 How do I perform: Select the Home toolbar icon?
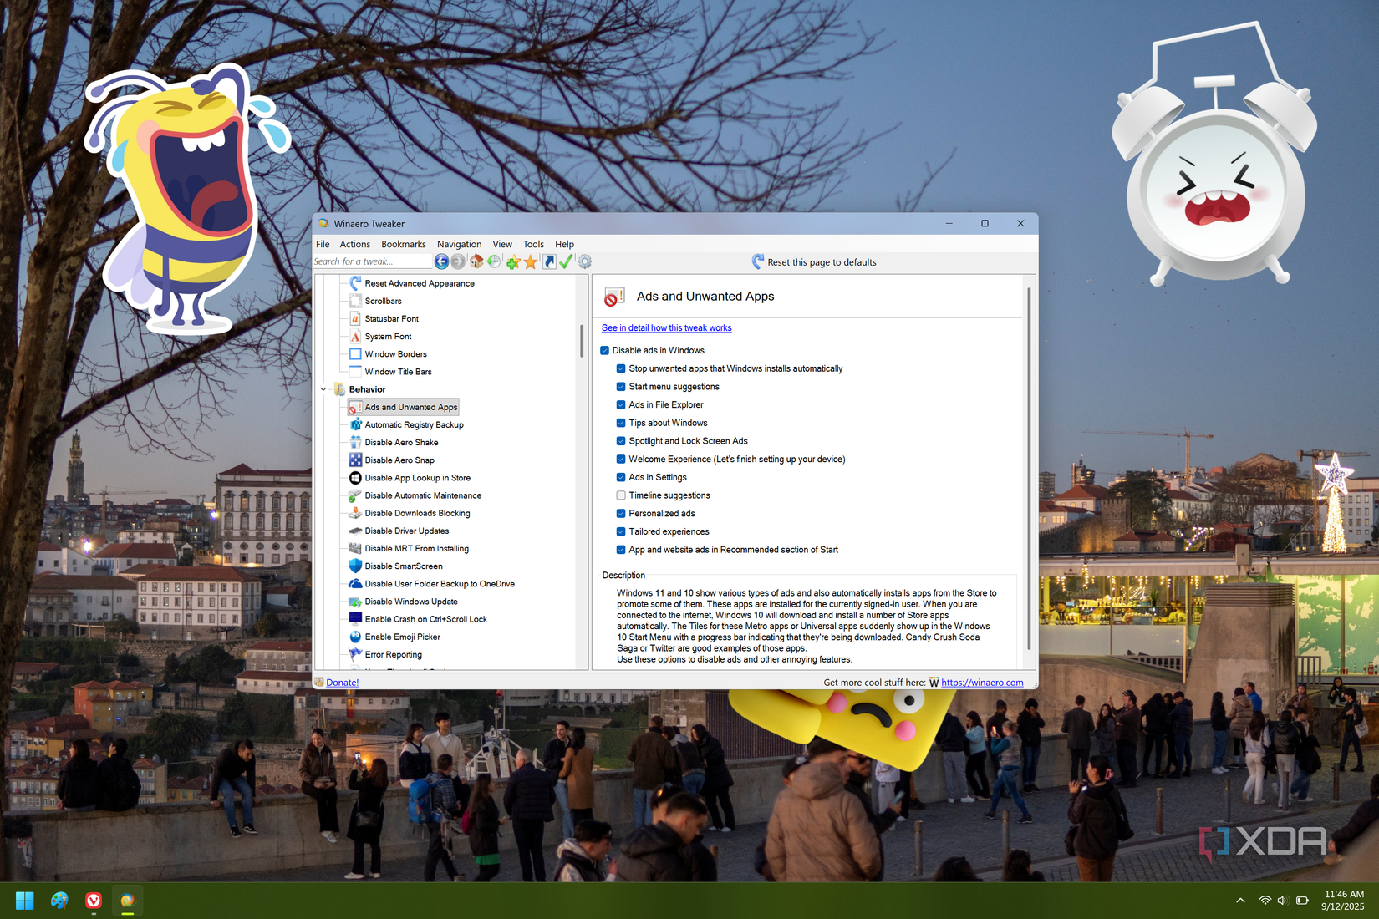coord(476,261)
